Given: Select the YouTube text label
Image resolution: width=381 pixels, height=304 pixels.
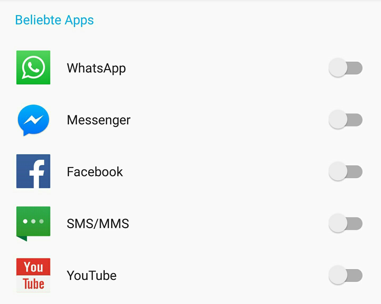Looking at the screenshot, I should (x=92, y=275).
